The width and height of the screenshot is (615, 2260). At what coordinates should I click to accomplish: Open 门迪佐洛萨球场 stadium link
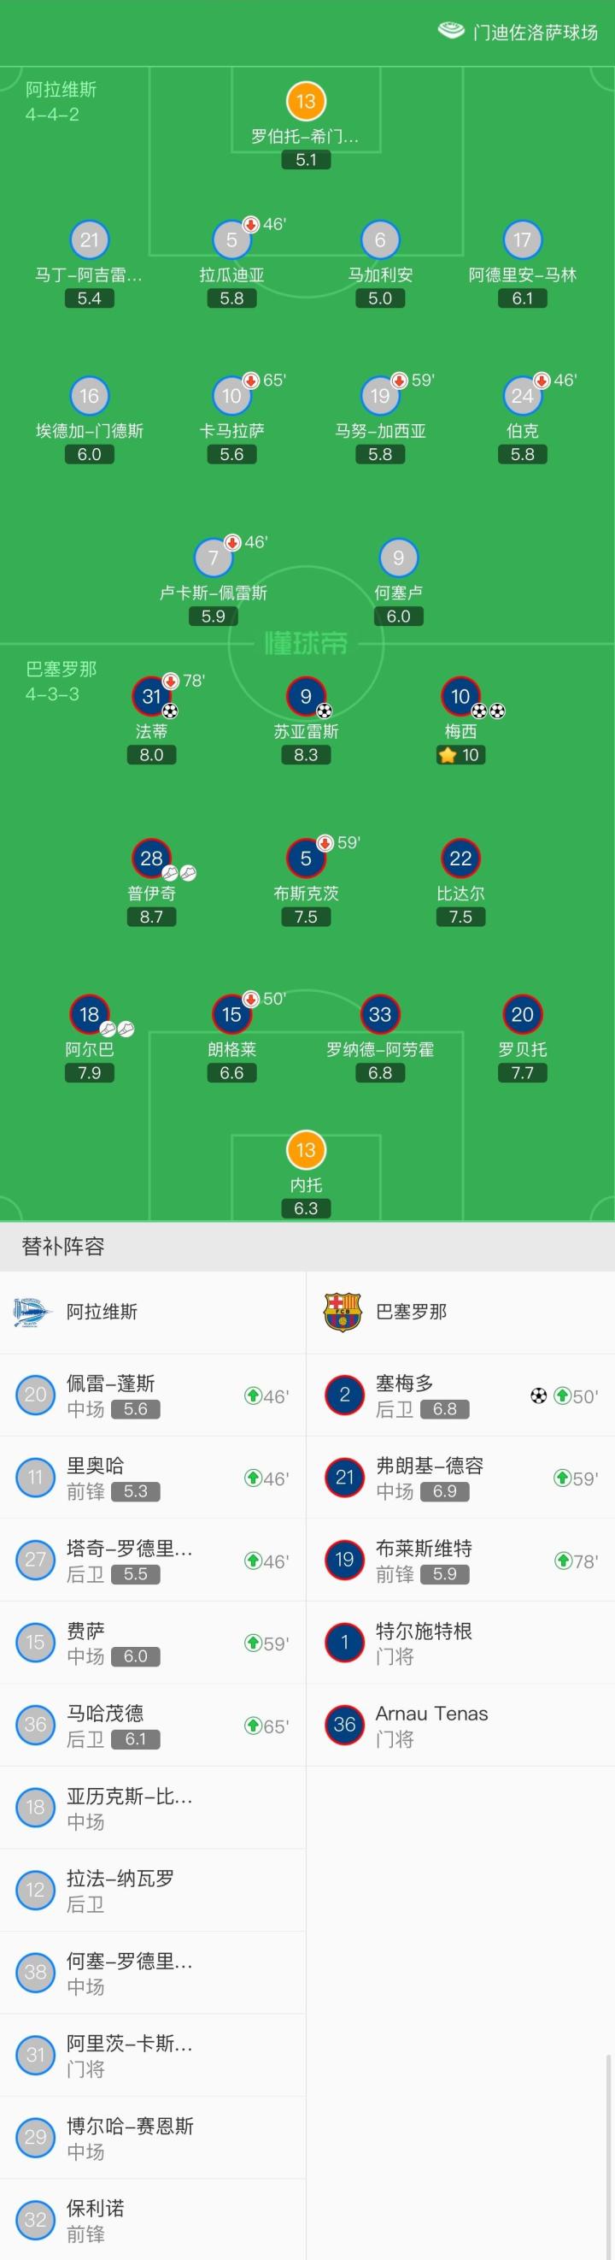point(535,32)
